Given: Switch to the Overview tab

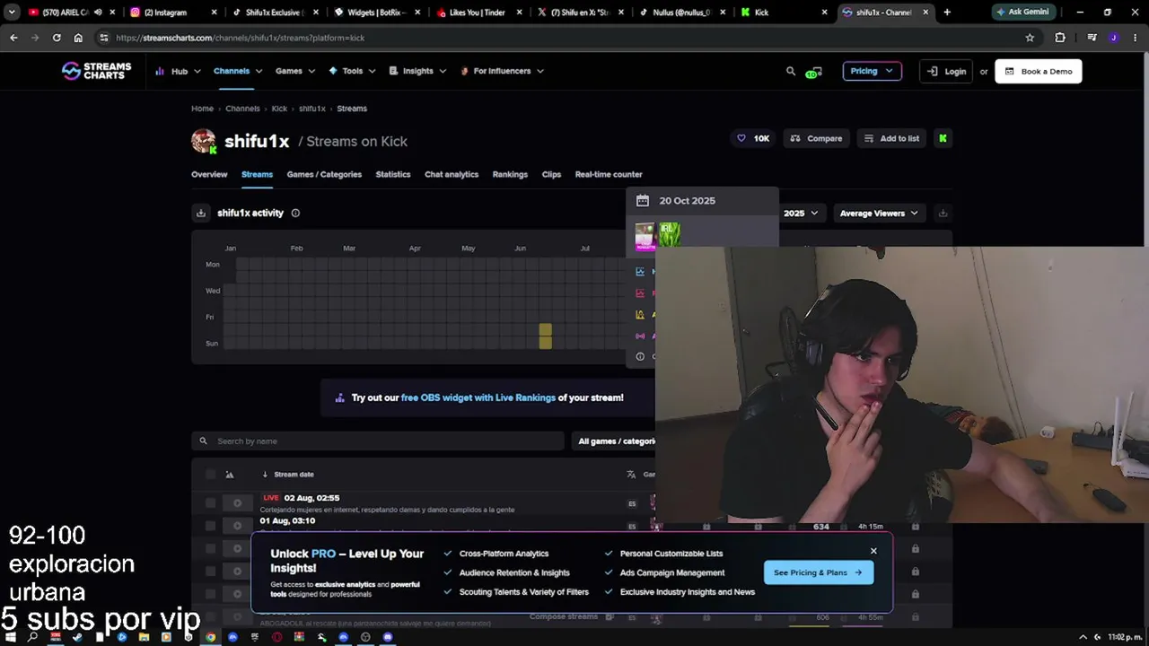Looking at the screenshot, I should [209, 174].
